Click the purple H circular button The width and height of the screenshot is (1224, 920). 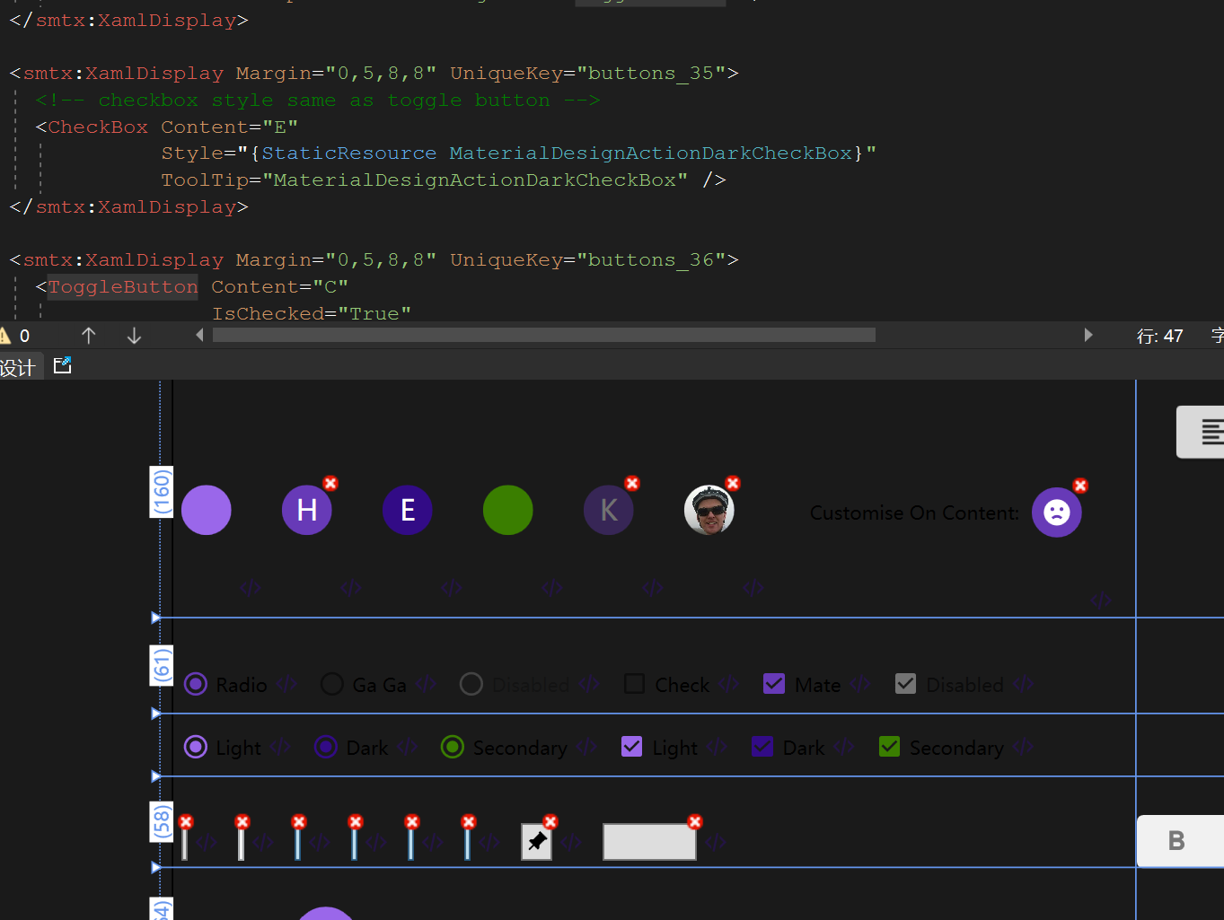point(306,509)
